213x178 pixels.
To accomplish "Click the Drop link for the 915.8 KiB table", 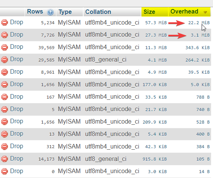I will [x=17, y=159].
